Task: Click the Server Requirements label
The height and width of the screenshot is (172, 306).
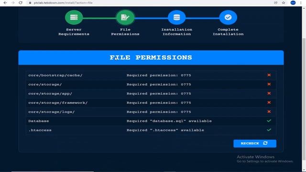Action: [x=74, y=32]
